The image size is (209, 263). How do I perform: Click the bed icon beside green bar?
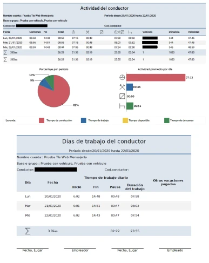(x=122, y=106)
